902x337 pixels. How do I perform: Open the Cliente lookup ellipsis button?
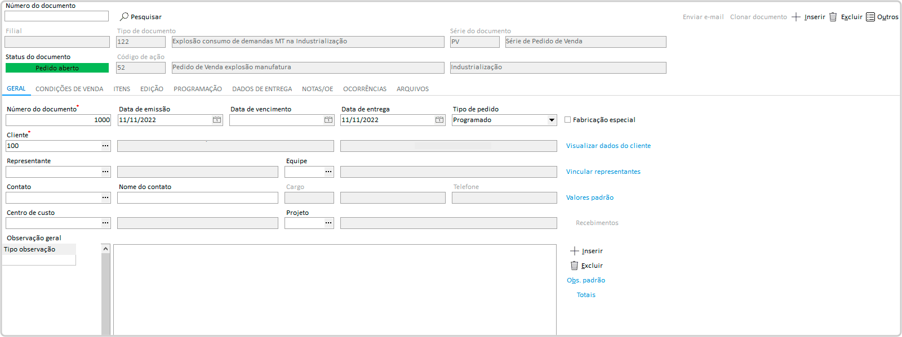coord(105,146)
